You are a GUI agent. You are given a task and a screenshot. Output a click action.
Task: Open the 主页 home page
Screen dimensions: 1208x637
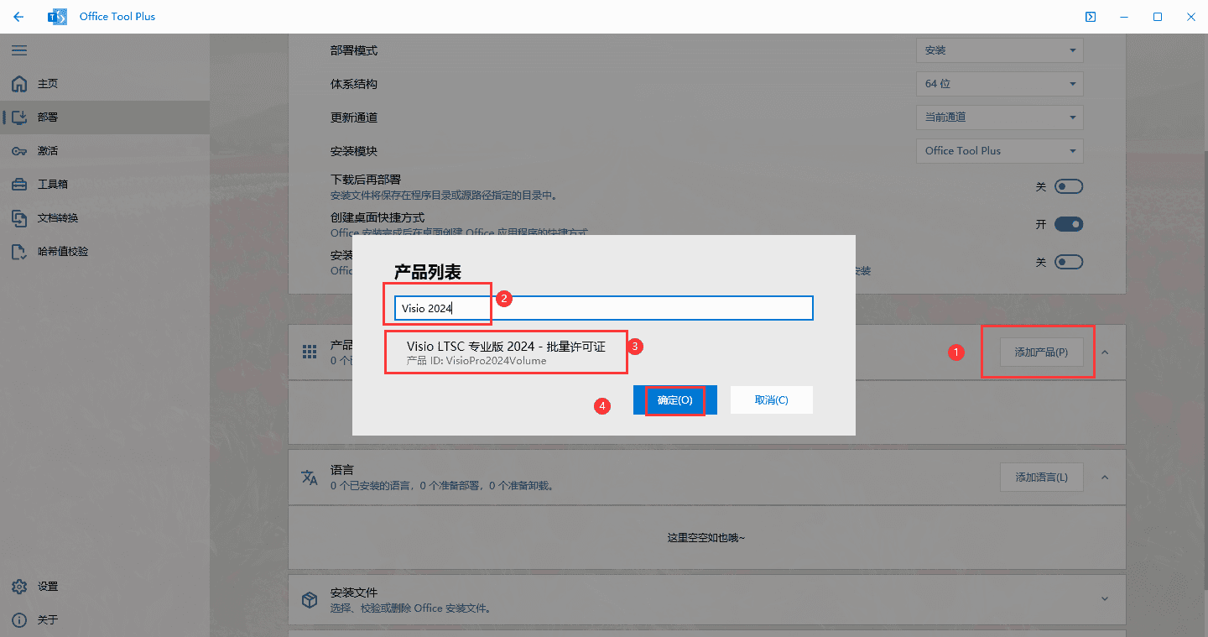click(x=104, y=84)
